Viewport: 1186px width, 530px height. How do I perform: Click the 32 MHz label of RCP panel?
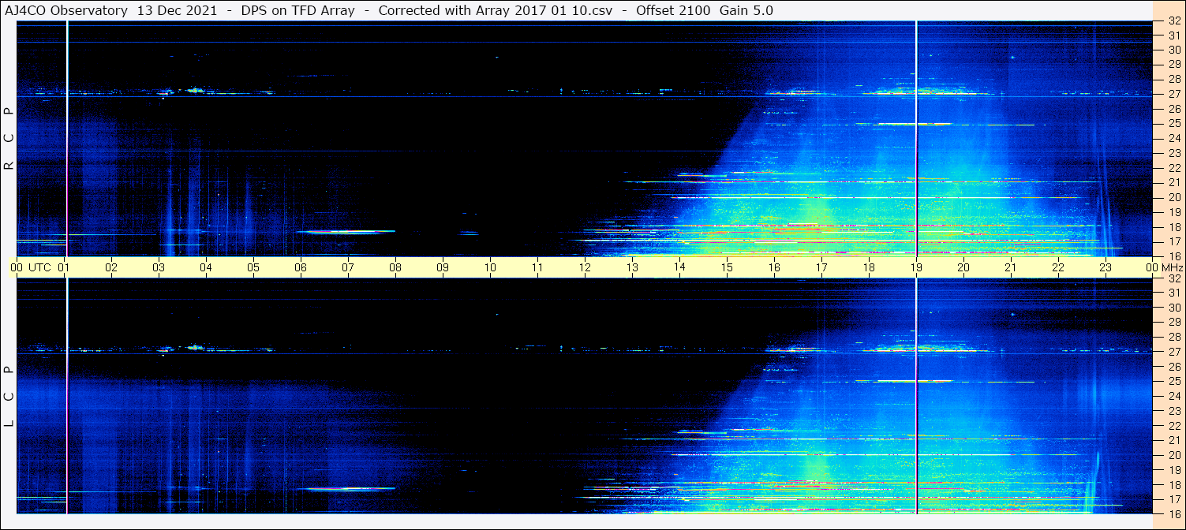coord(1173,21)
